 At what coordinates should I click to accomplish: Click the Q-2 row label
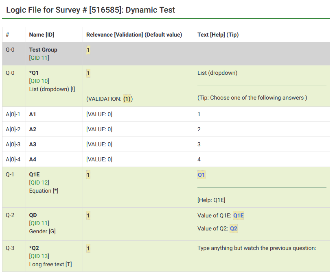click(x=10, y=215)
